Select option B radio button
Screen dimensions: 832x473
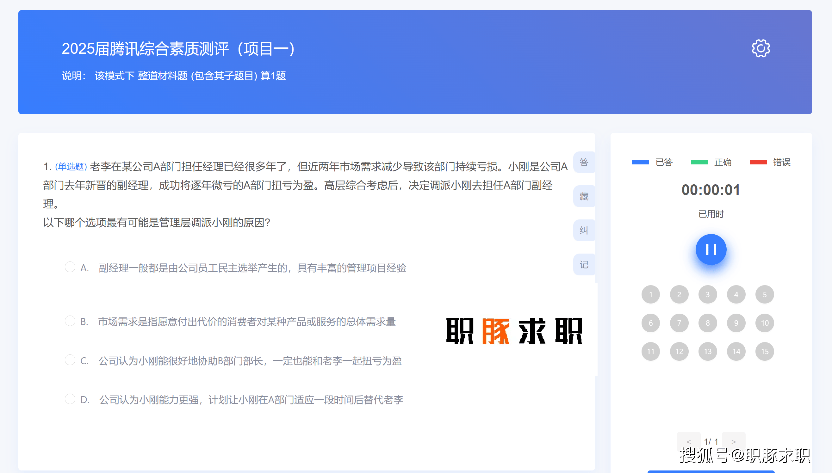(70, 321)
